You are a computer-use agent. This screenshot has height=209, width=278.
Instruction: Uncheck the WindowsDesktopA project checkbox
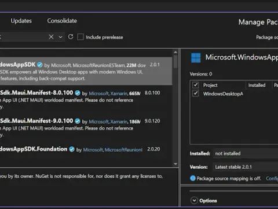click(196, 93)
